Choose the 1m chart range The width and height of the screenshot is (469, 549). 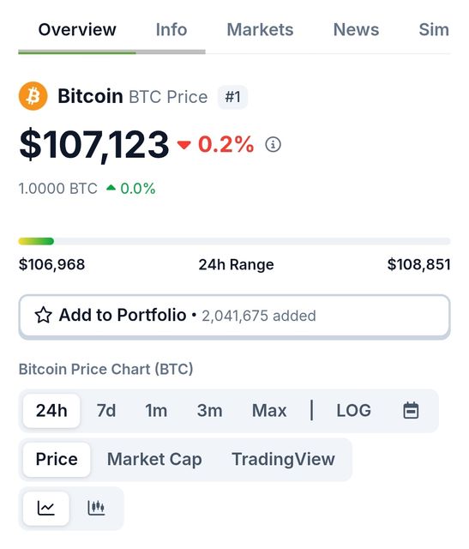tap(156, 410)
